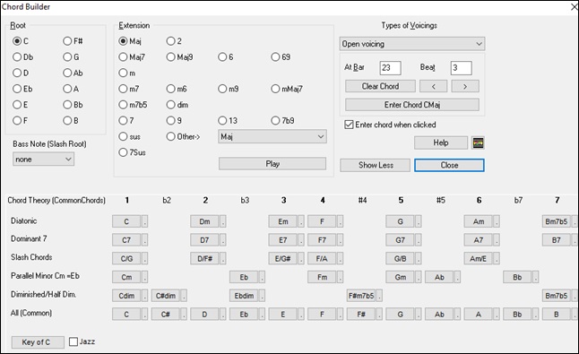Viewport: 579px width, 354px height.
Task: Click the small dot button beside F#m7b5
Action: pyautogui.click(x=379, y=296)
